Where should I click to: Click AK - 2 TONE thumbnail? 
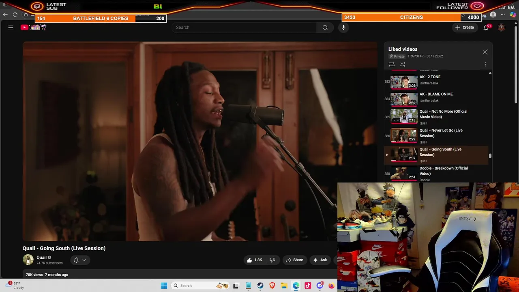pyautogui.click(x=404, y=81)
